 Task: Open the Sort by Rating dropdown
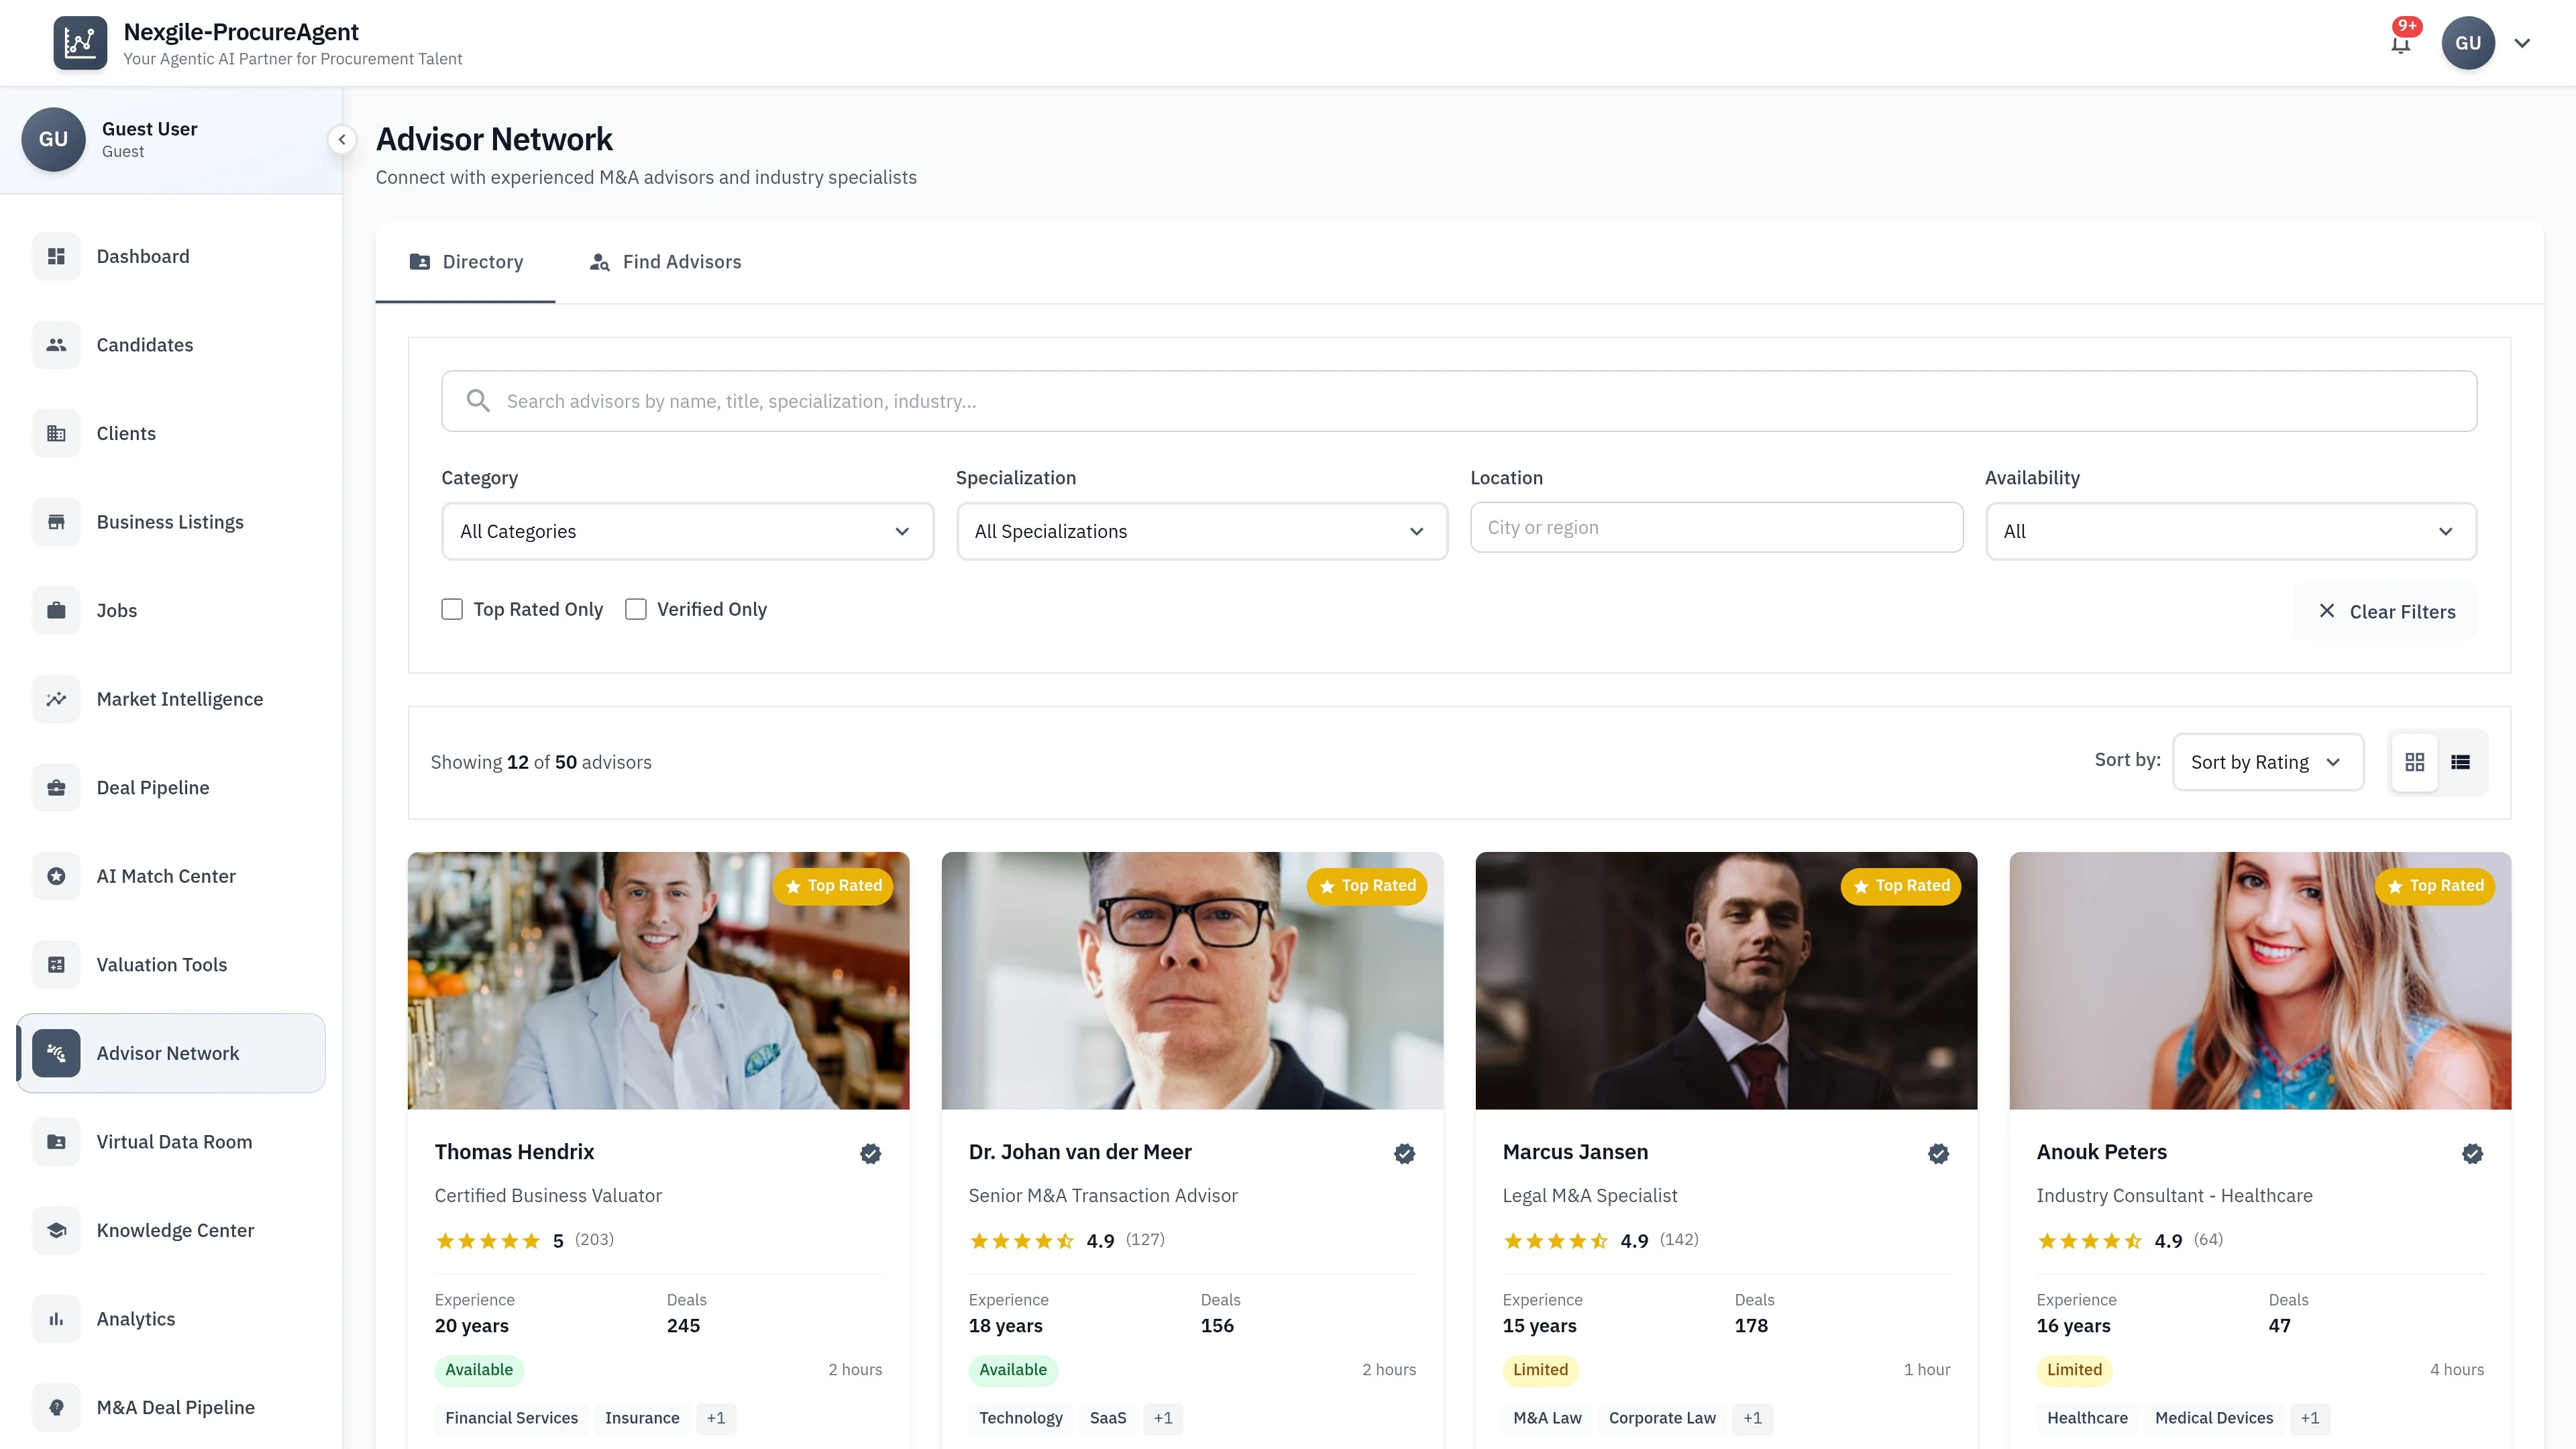click(x=2267, y=761)
